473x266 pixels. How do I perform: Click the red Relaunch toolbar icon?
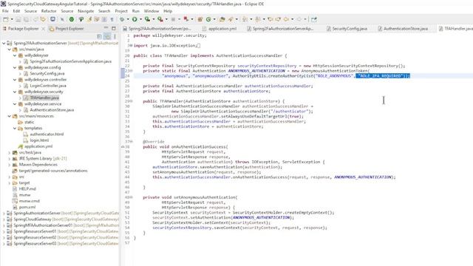[x=186, y=19]
